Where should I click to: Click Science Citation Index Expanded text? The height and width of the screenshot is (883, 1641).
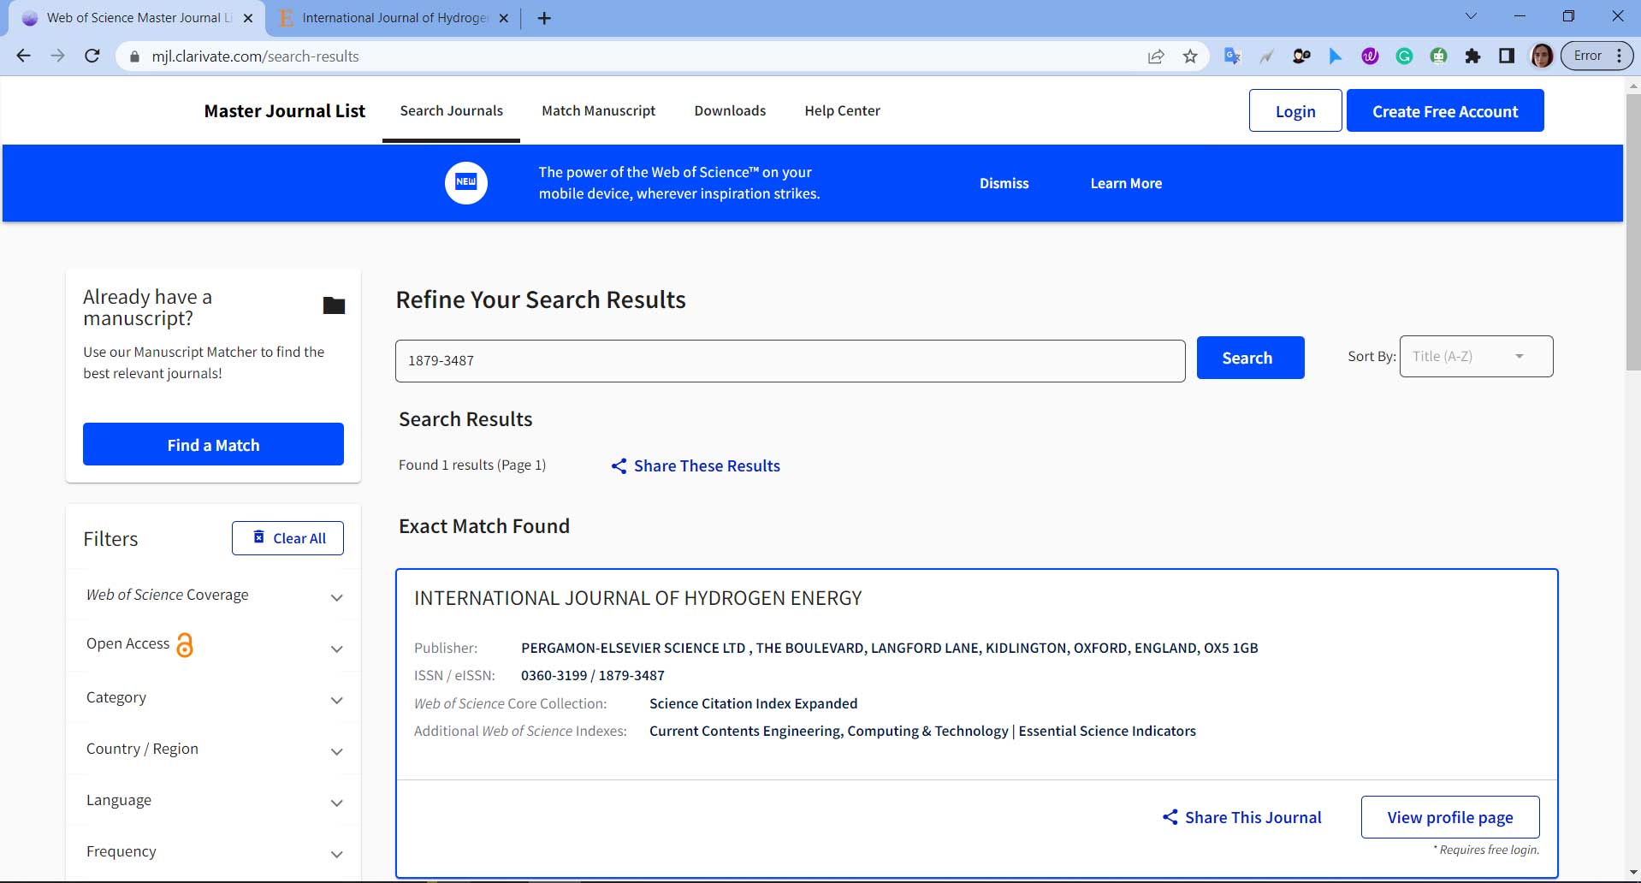753,703
